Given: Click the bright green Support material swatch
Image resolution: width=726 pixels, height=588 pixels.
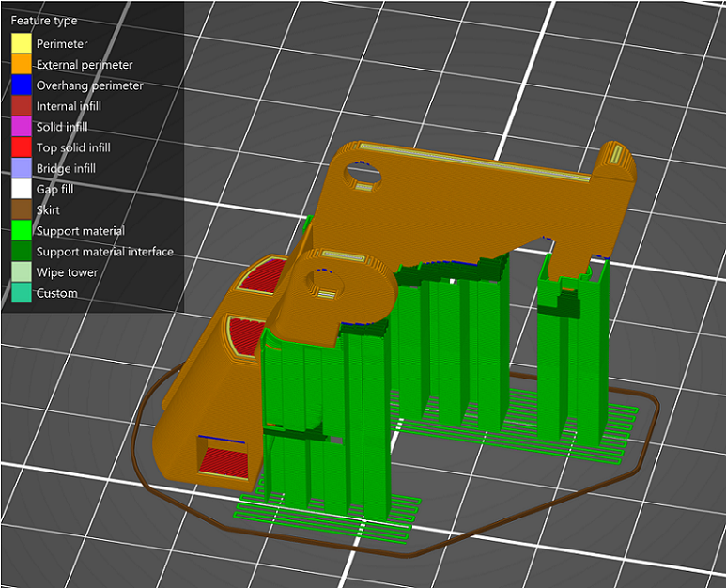Looking at the screenshot, I should click(x=22, y=230).
